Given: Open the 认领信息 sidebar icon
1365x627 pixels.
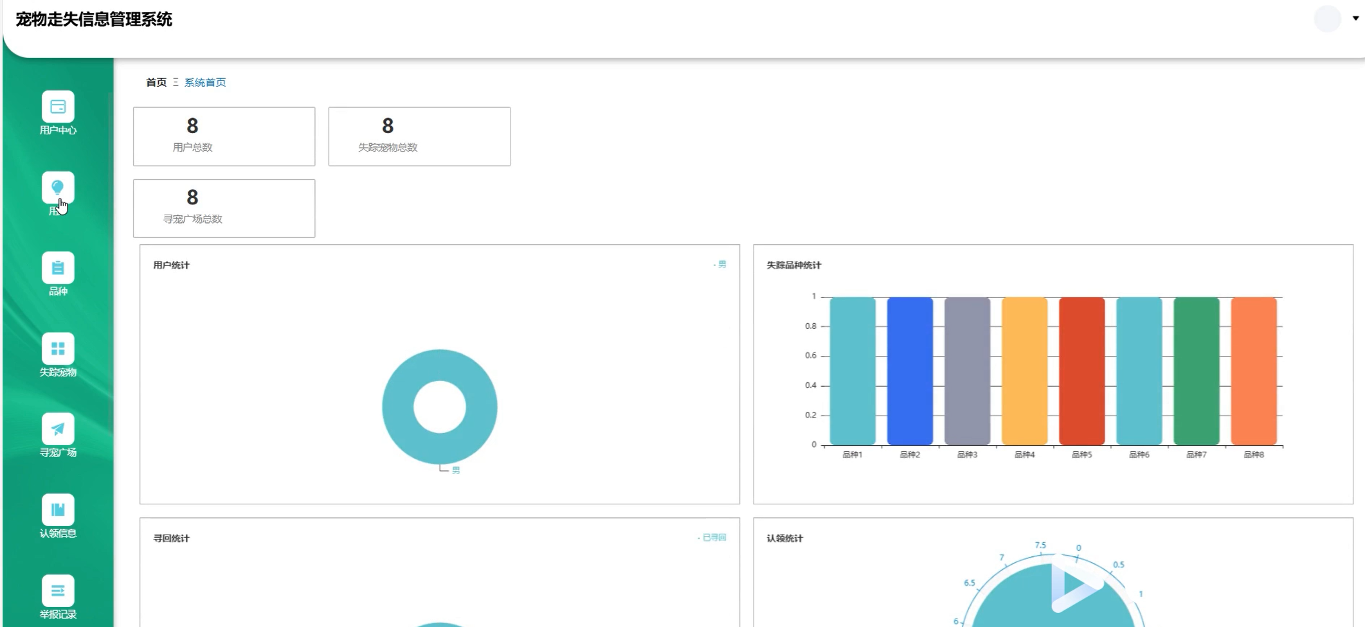Looking at the screenshot, I should [x=58, y=510].
